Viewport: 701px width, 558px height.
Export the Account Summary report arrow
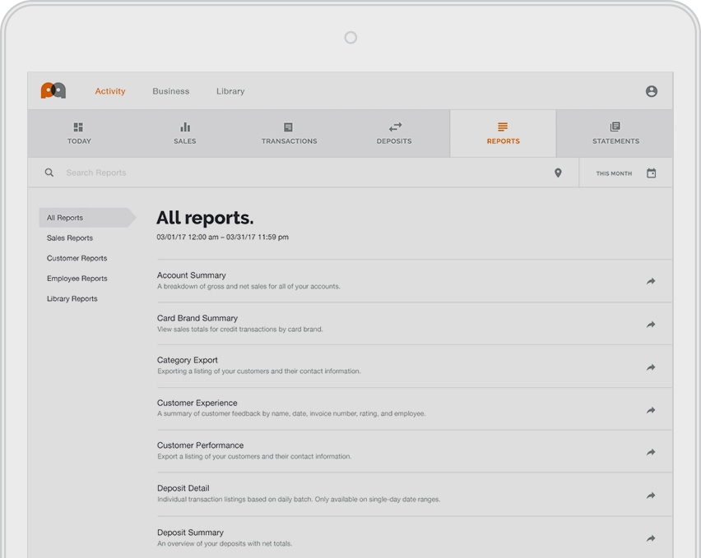651,281
